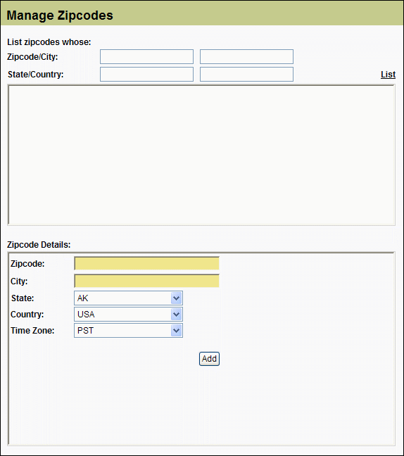404x456 pixels.
Task: Click the Time Zone field label
Action: coord(32,331)
